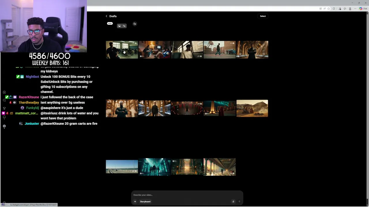Open the dark red circle room draft
Viewport: 369px width, 207px height.
pos(187,108)
